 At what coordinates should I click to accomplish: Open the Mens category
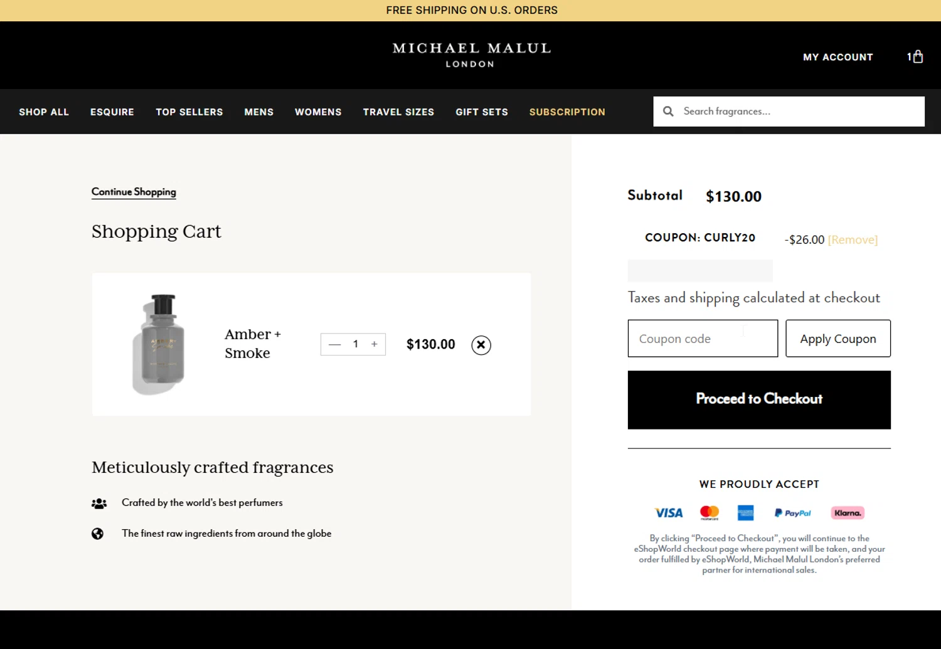259,112
